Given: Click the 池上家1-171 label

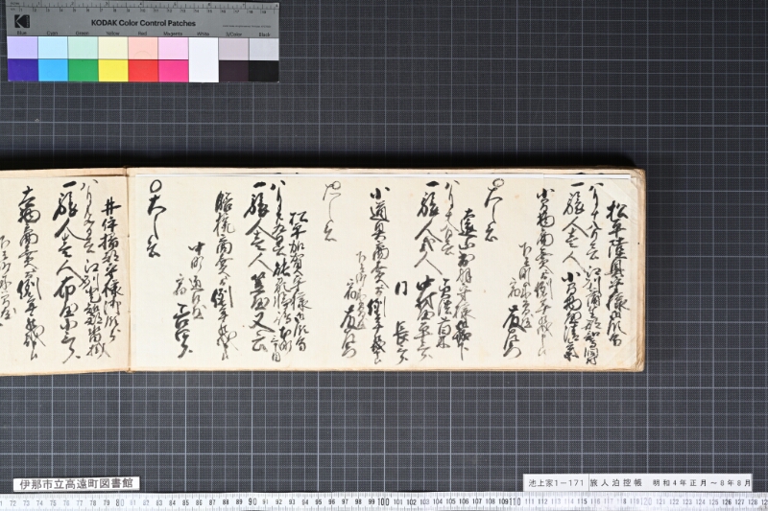Looking at the screenshot, I should [x=556, y=482].
